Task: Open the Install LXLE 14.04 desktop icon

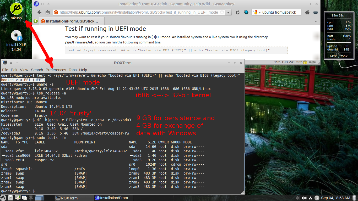Action: [16, 40]
